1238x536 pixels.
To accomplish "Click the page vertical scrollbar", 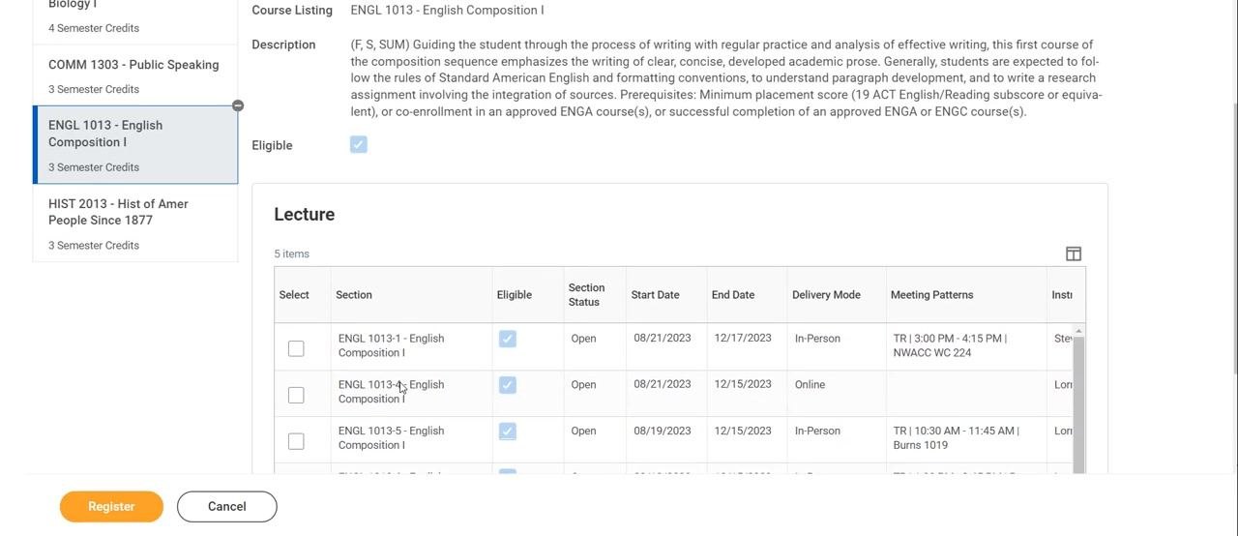I will [1233, 237].
